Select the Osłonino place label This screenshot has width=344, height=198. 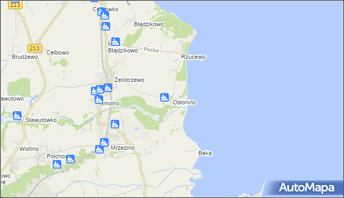[x=184, y=102]
